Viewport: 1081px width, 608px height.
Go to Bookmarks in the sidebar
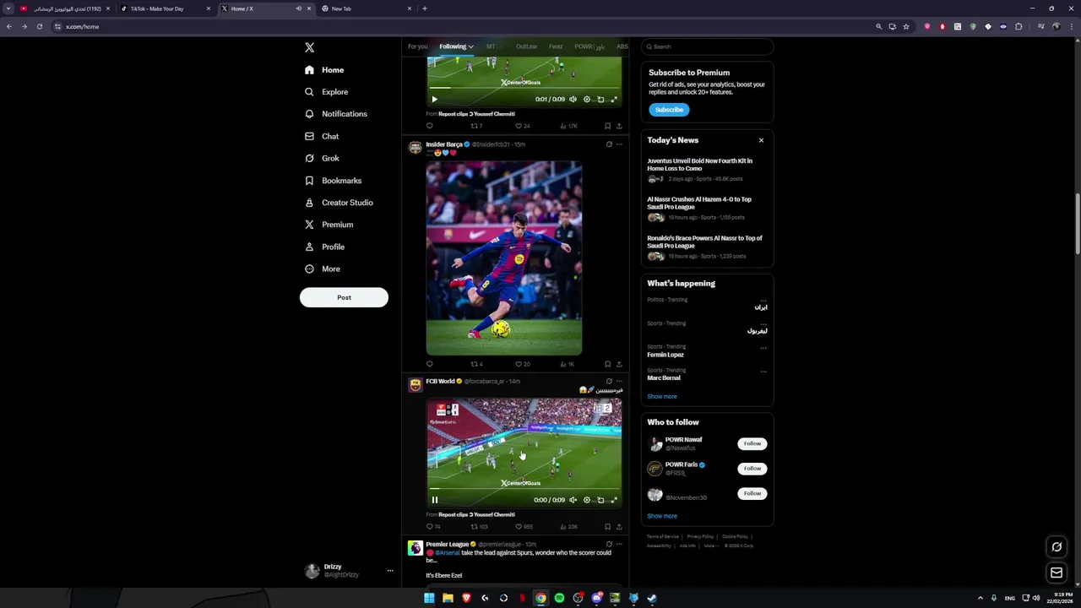tap(333, 181)
